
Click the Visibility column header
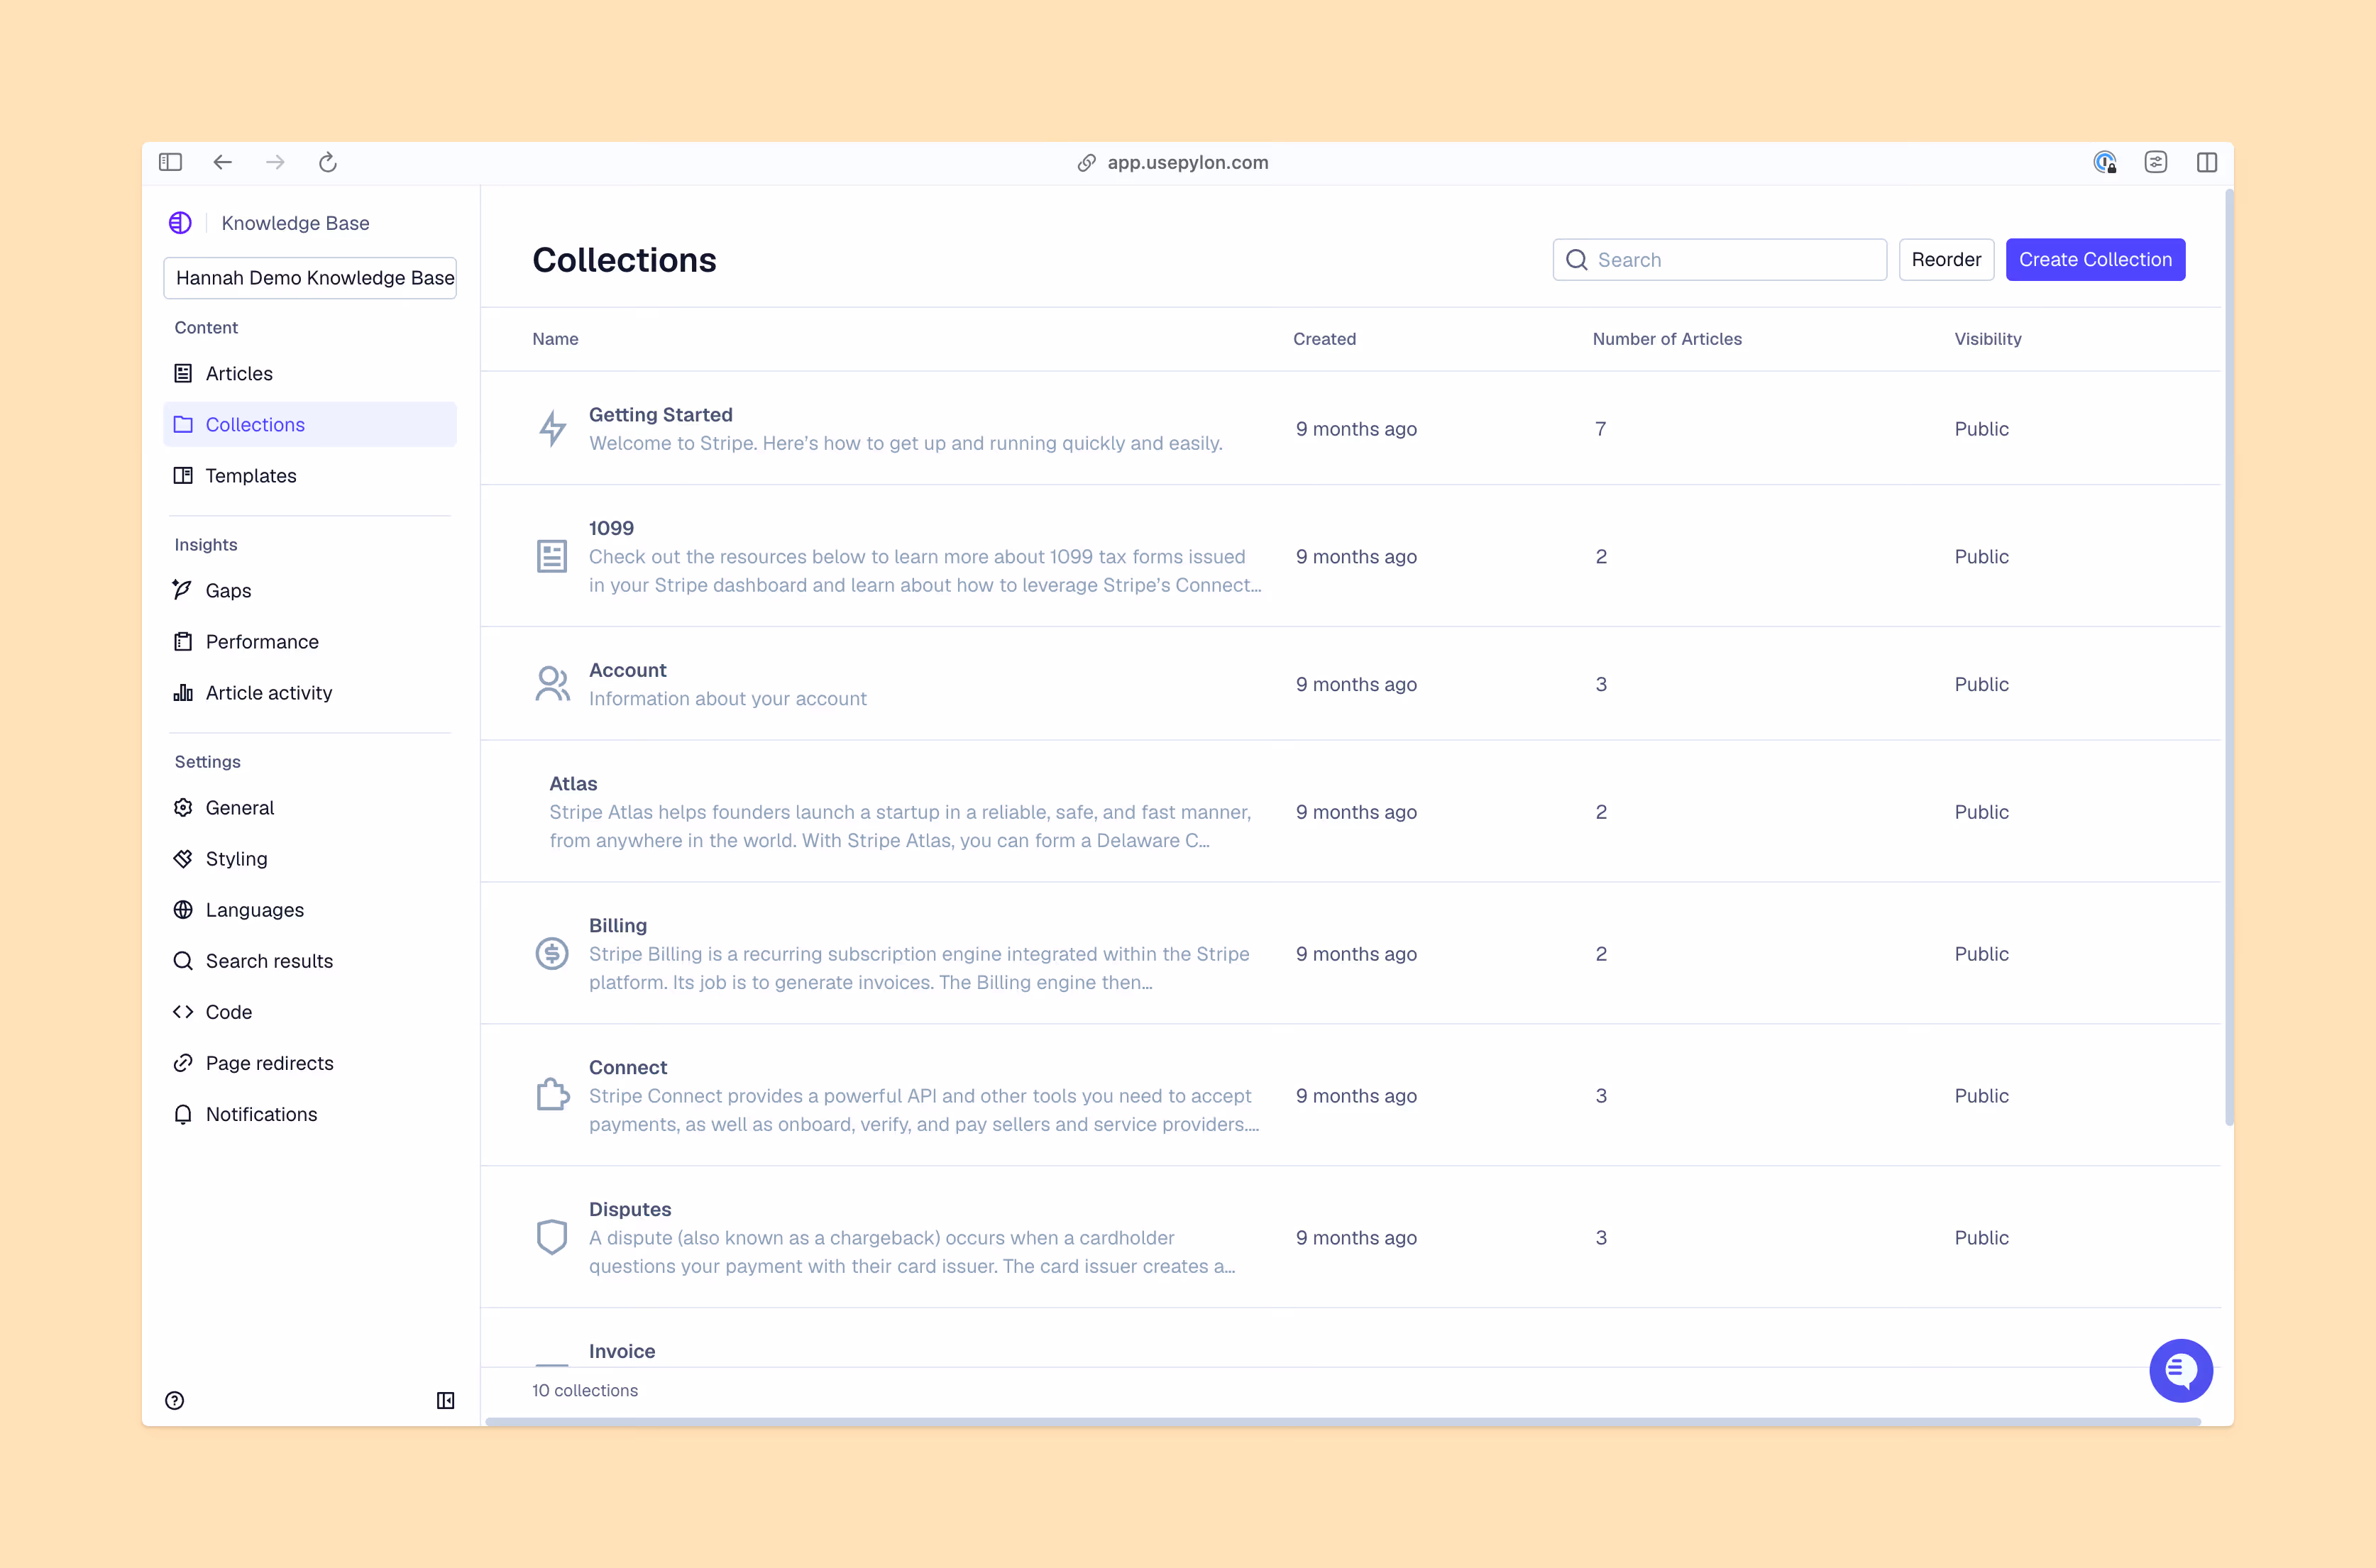1988,339
